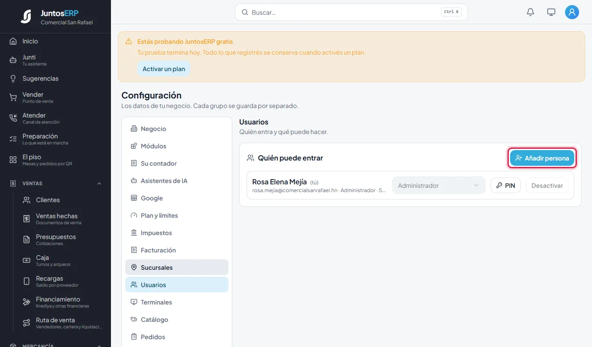Open the user profile avatar
This screenshot has width=592, height=347.
click(x=572, y=12)
